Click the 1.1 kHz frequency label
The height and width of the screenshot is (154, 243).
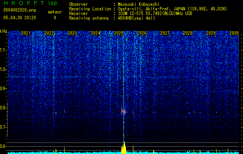coord(3,50)
